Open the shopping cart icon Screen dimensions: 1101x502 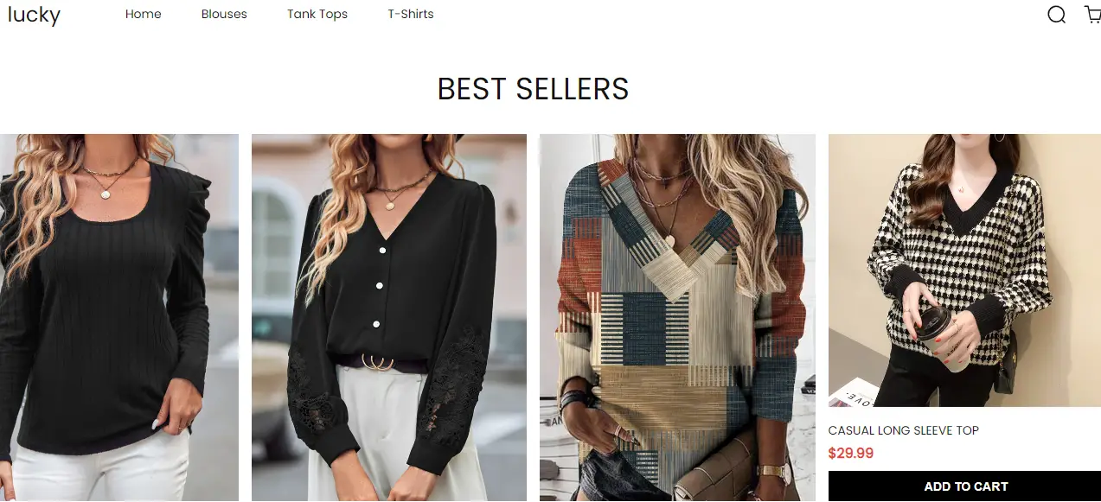(x=1092, y=14)
